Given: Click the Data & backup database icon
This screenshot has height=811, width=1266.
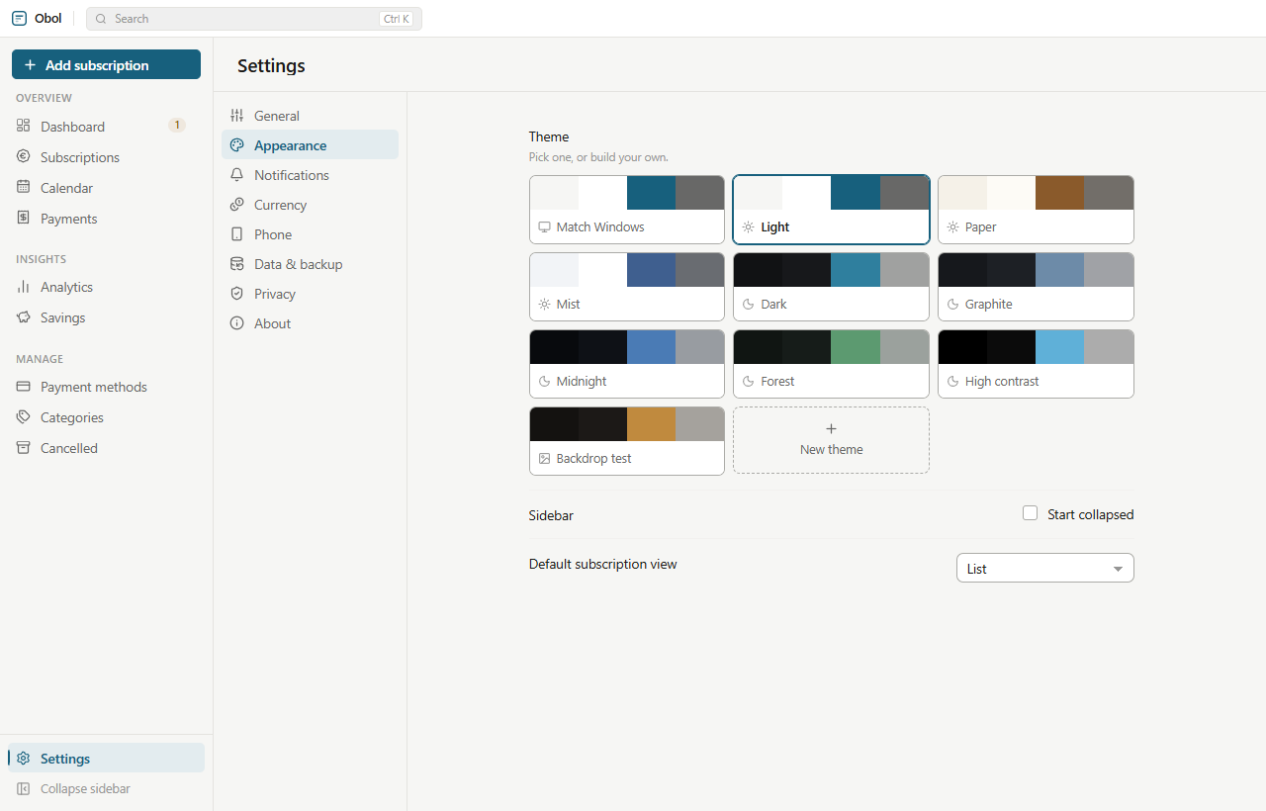Looking at the screenshot, I should 236,264.
